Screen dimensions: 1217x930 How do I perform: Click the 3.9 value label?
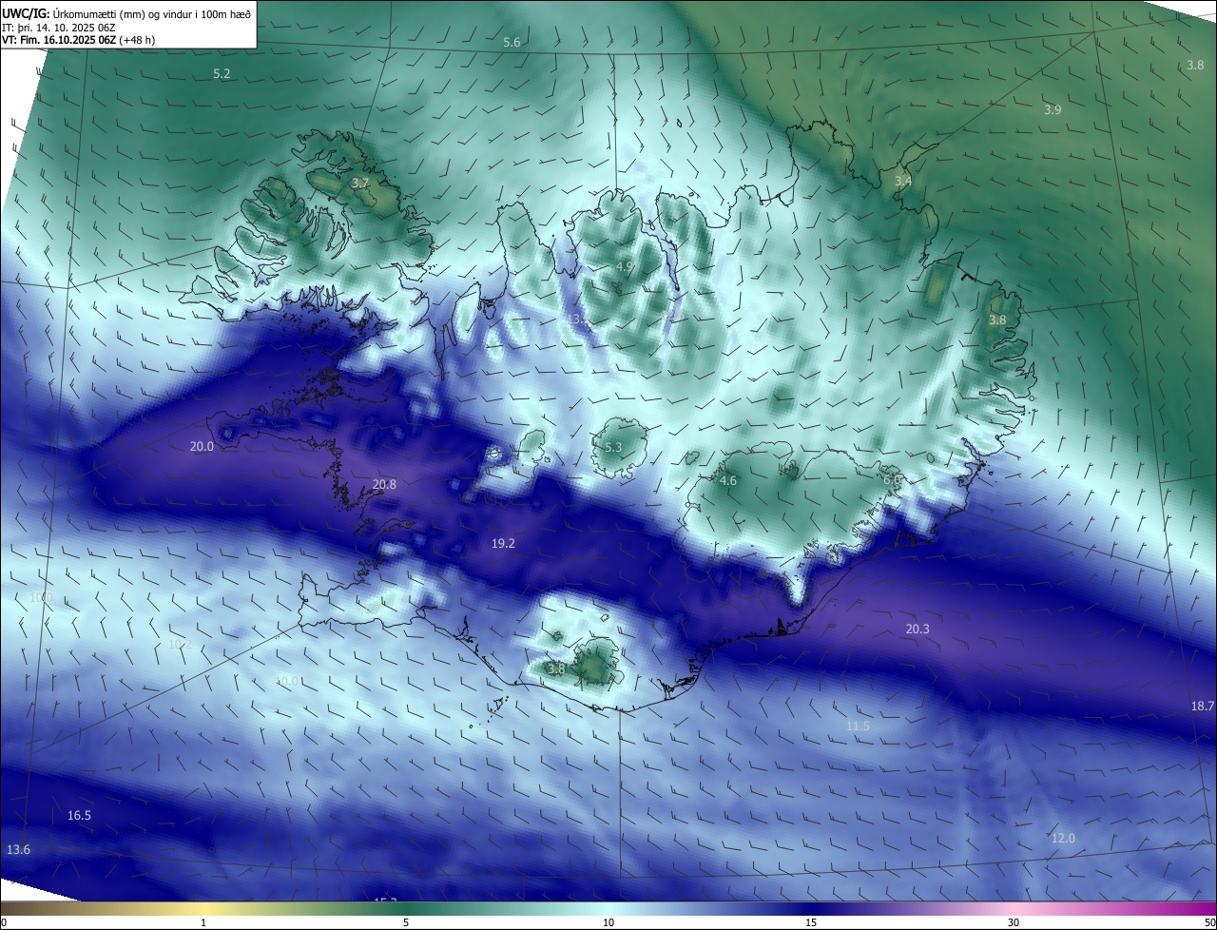click(1053, 110)
